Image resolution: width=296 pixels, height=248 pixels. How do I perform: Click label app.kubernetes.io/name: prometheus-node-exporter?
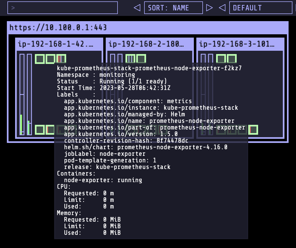[149, 121]
